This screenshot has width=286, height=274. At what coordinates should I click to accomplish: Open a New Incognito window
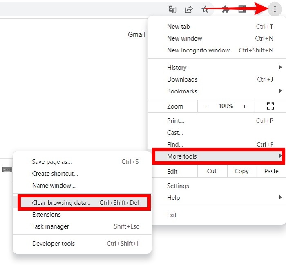[x=217, y=50]
